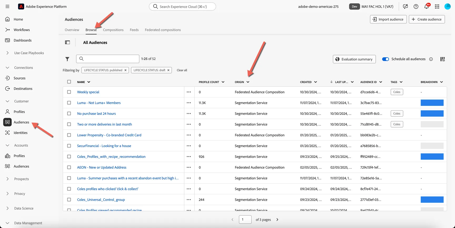Click the Import audience button

(x=388, y=19)
